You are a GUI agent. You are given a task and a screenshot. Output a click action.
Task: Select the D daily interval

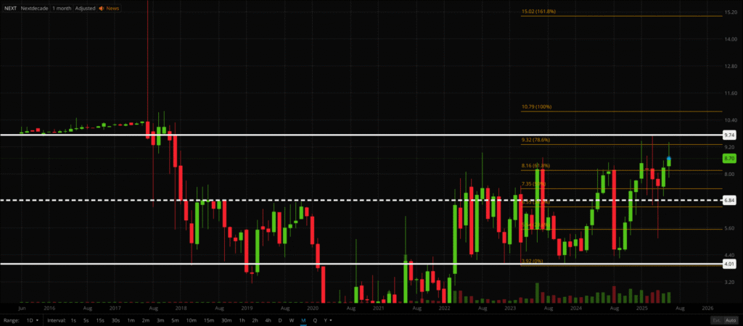click(280, 319)
